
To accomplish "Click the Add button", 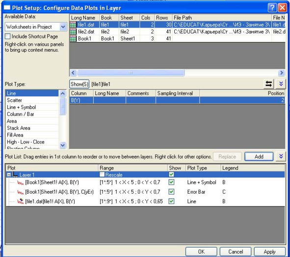I will 259,157.
